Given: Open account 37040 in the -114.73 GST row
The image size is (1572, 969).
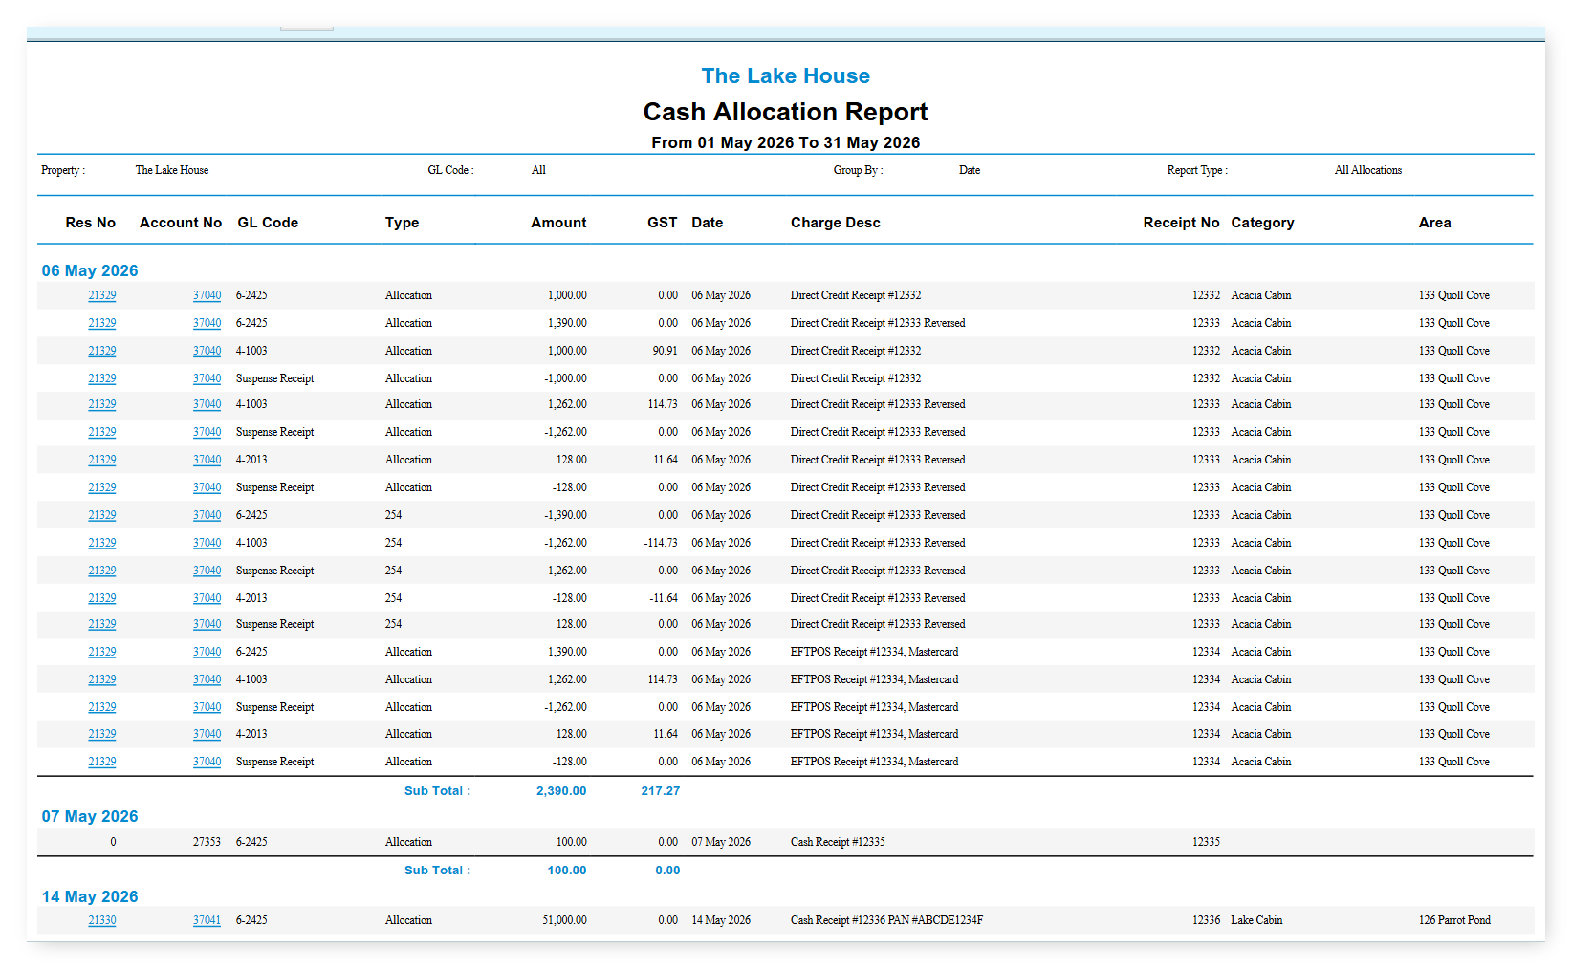Looking at the screenshot, I should [207, 543].
